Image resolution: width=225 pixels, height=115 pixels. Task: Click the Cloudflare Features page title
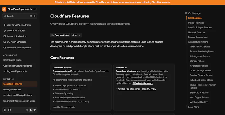click(69, 16)
